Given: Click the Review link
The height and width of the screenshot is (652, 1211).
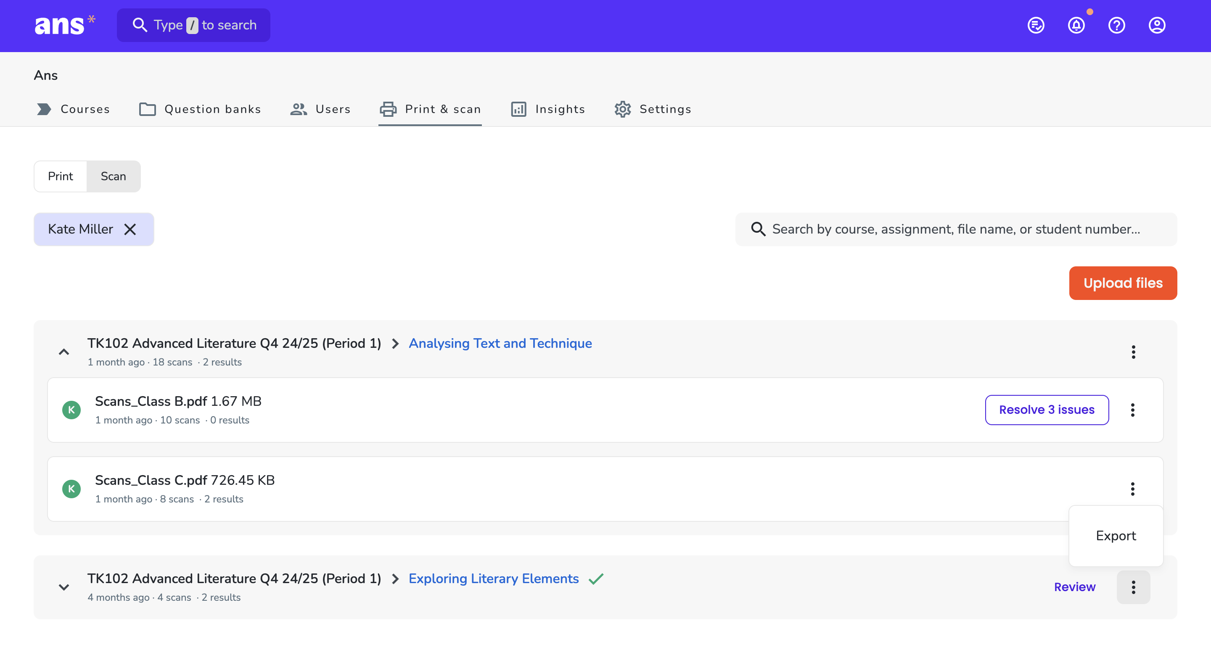Looking at the screenshot, I should coord(1074,587).
